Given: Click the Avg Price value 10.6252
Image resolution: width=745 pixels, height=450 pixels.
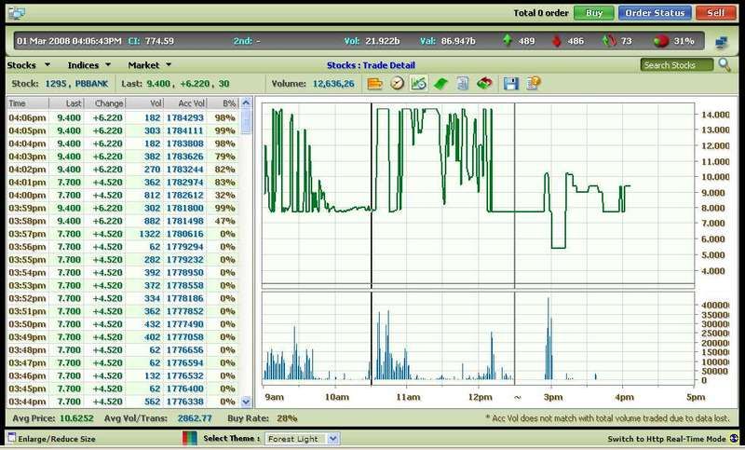Looking at the screenshot, I should (x=76, y=418).
